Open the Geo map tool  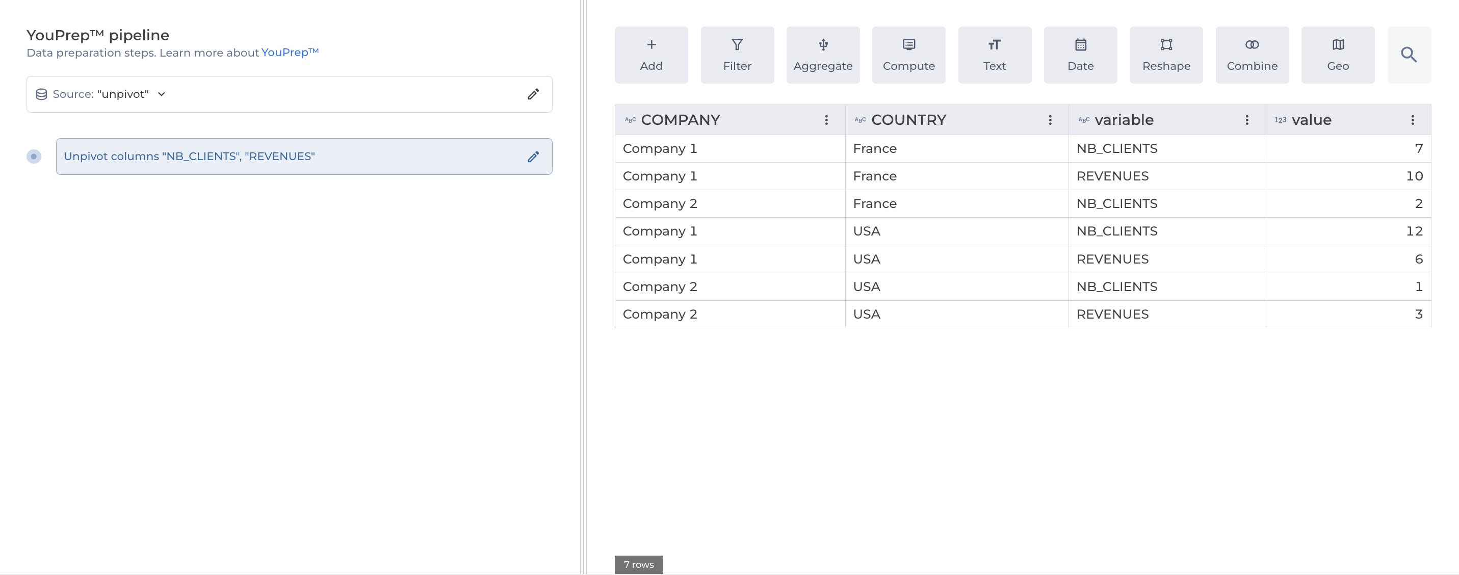point(1337,55)
